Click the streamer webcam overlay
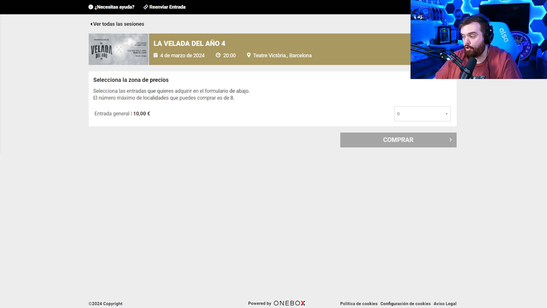The image size is (547, 308). click(x=479, y=40)
